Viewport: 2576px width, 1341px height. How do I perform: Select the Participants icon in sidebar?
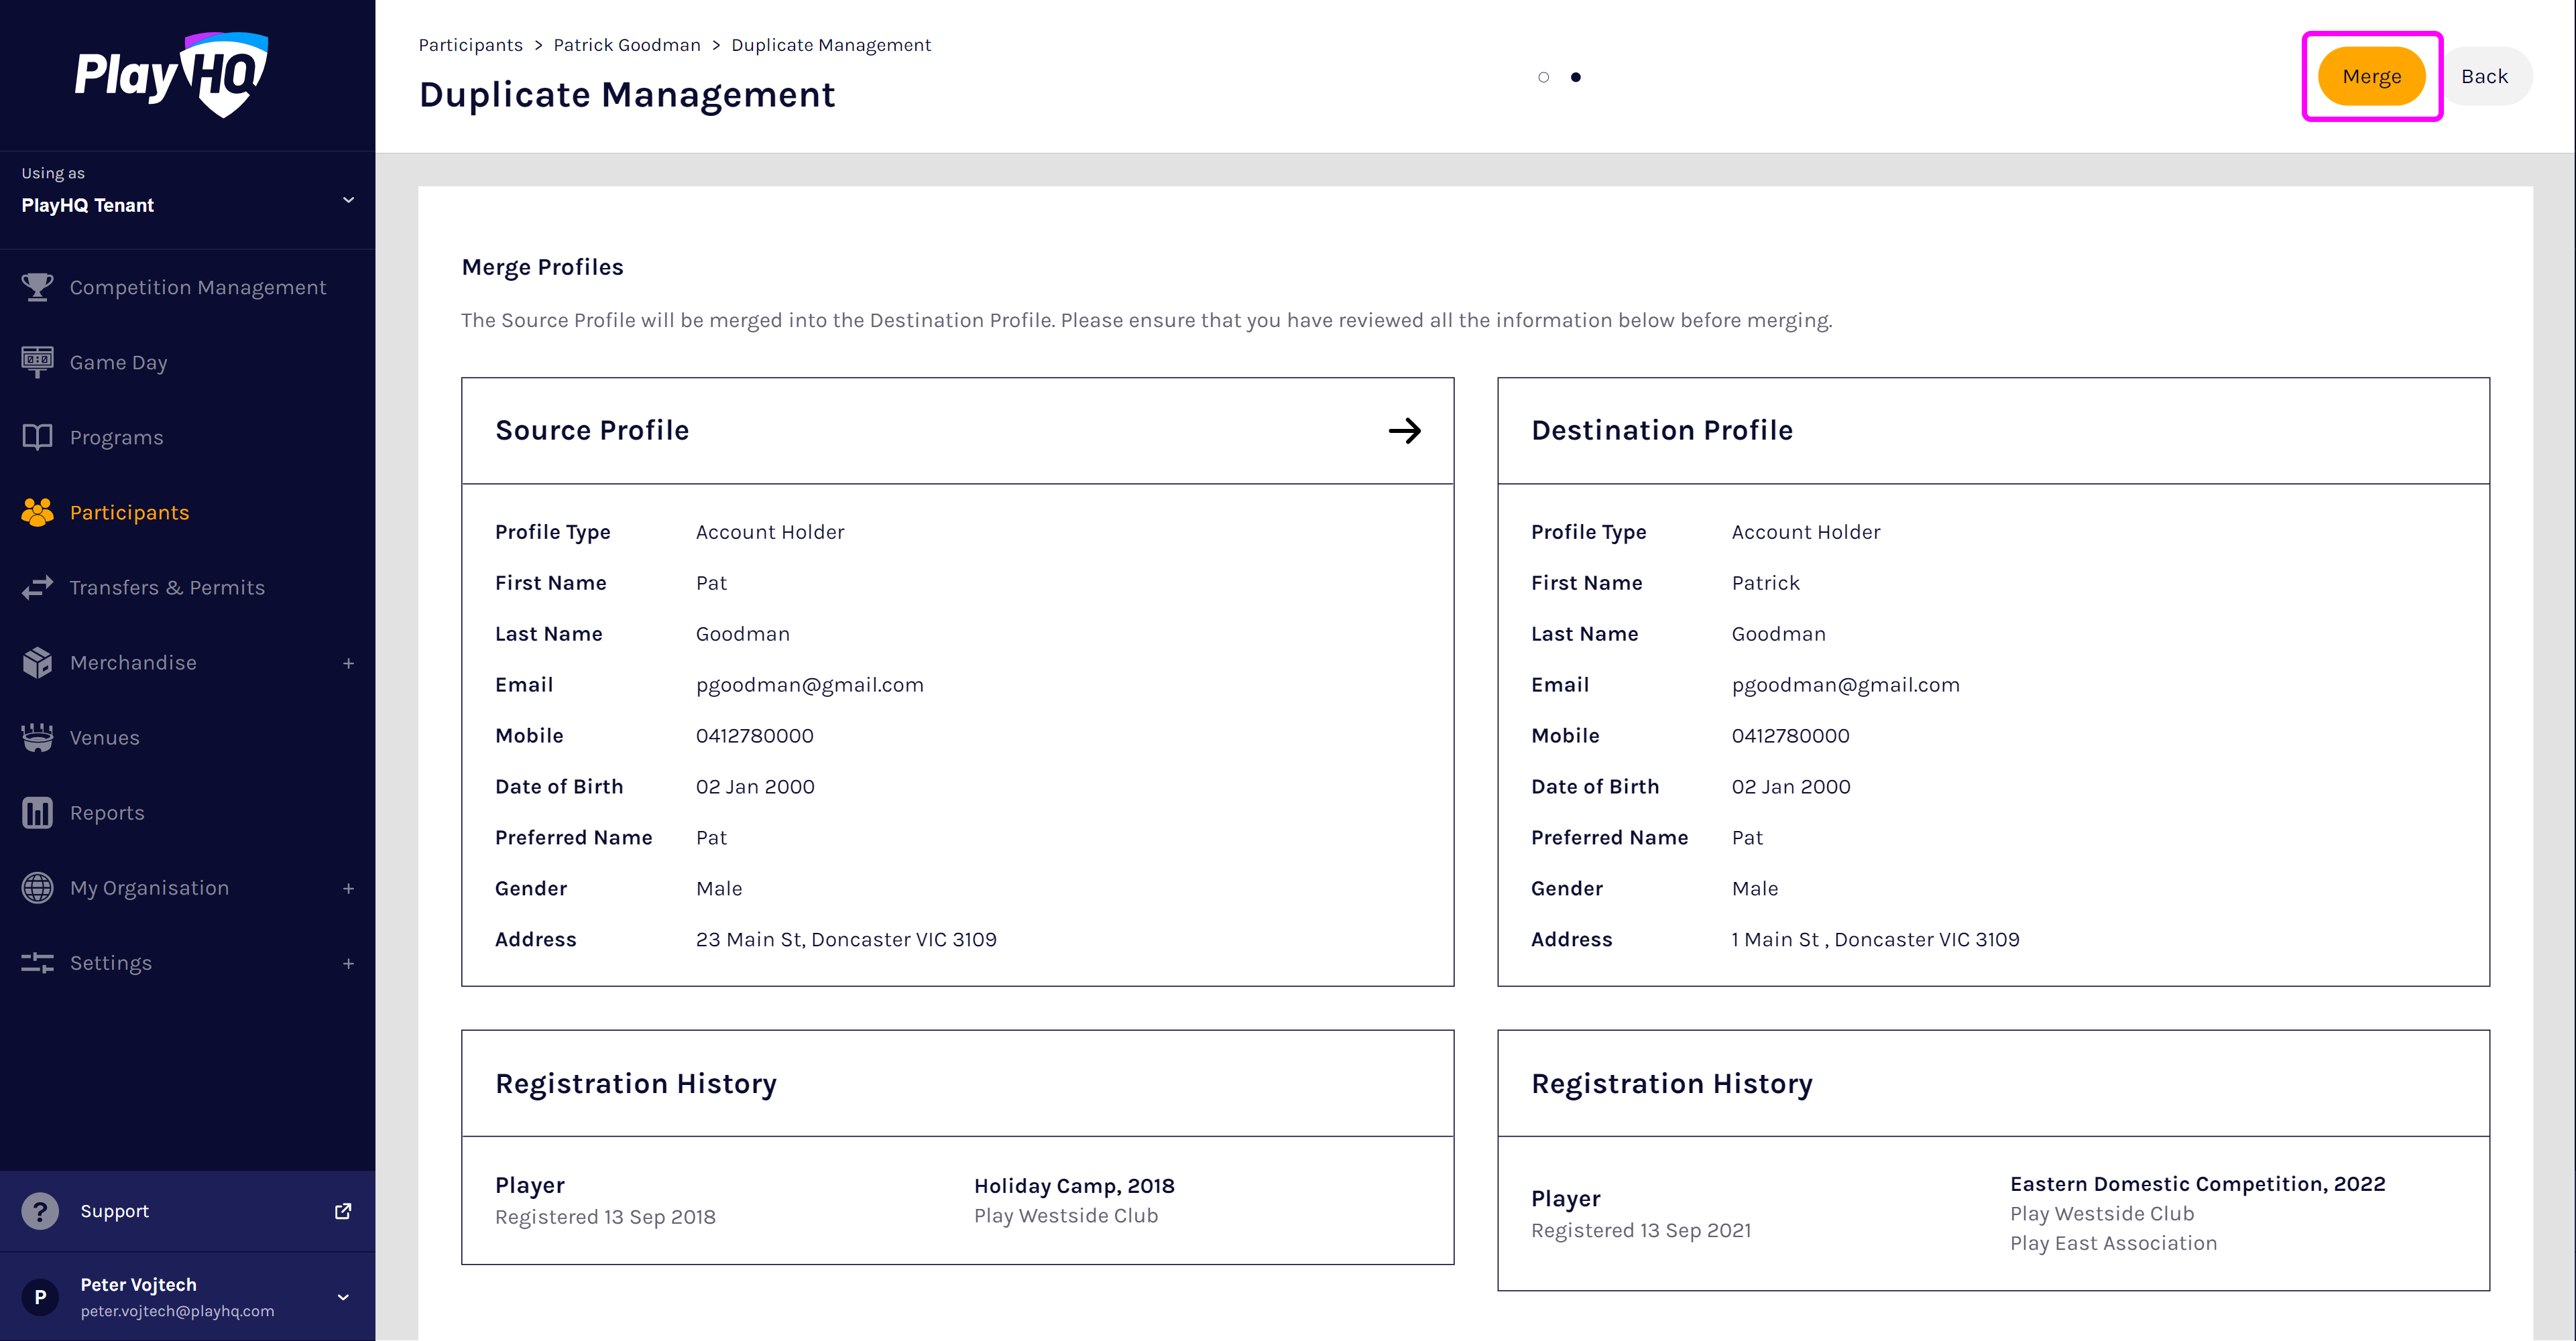[37, 511]
